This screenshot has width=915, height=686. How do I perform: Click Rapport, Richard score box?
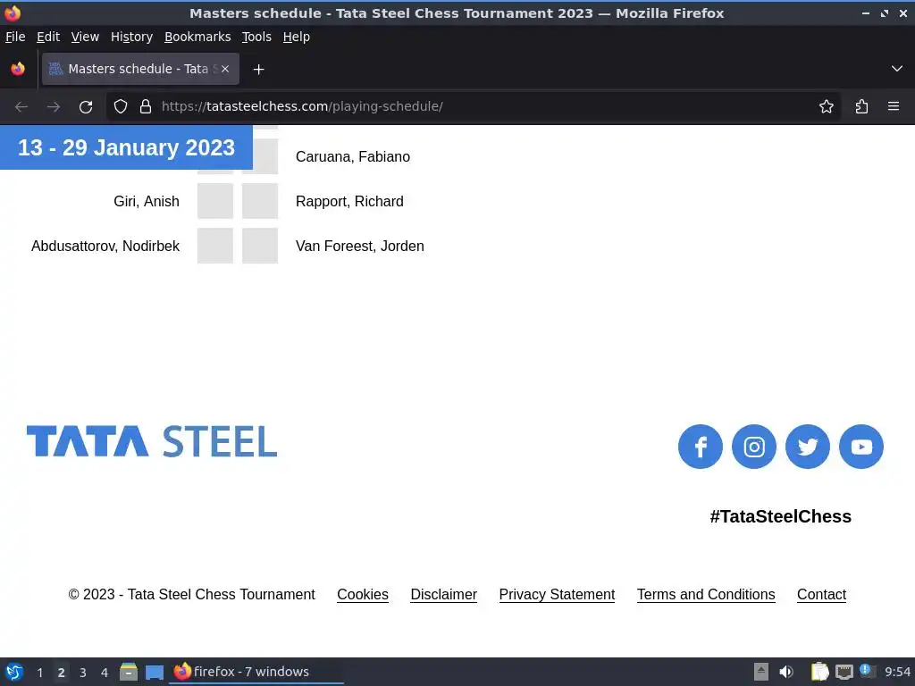pos(260,201)
